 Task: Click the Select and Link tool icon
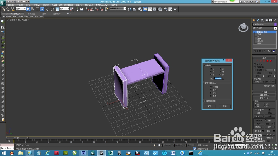point(3,9)
